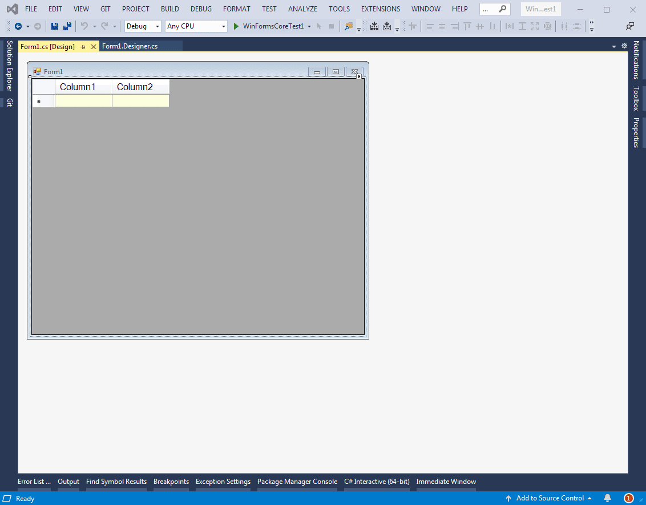Open the Package Manager Console panel

297,481
